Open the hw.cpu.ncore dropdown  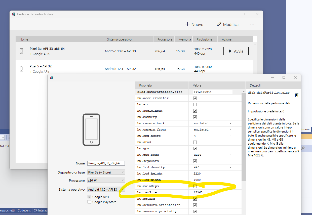(212, 136)
